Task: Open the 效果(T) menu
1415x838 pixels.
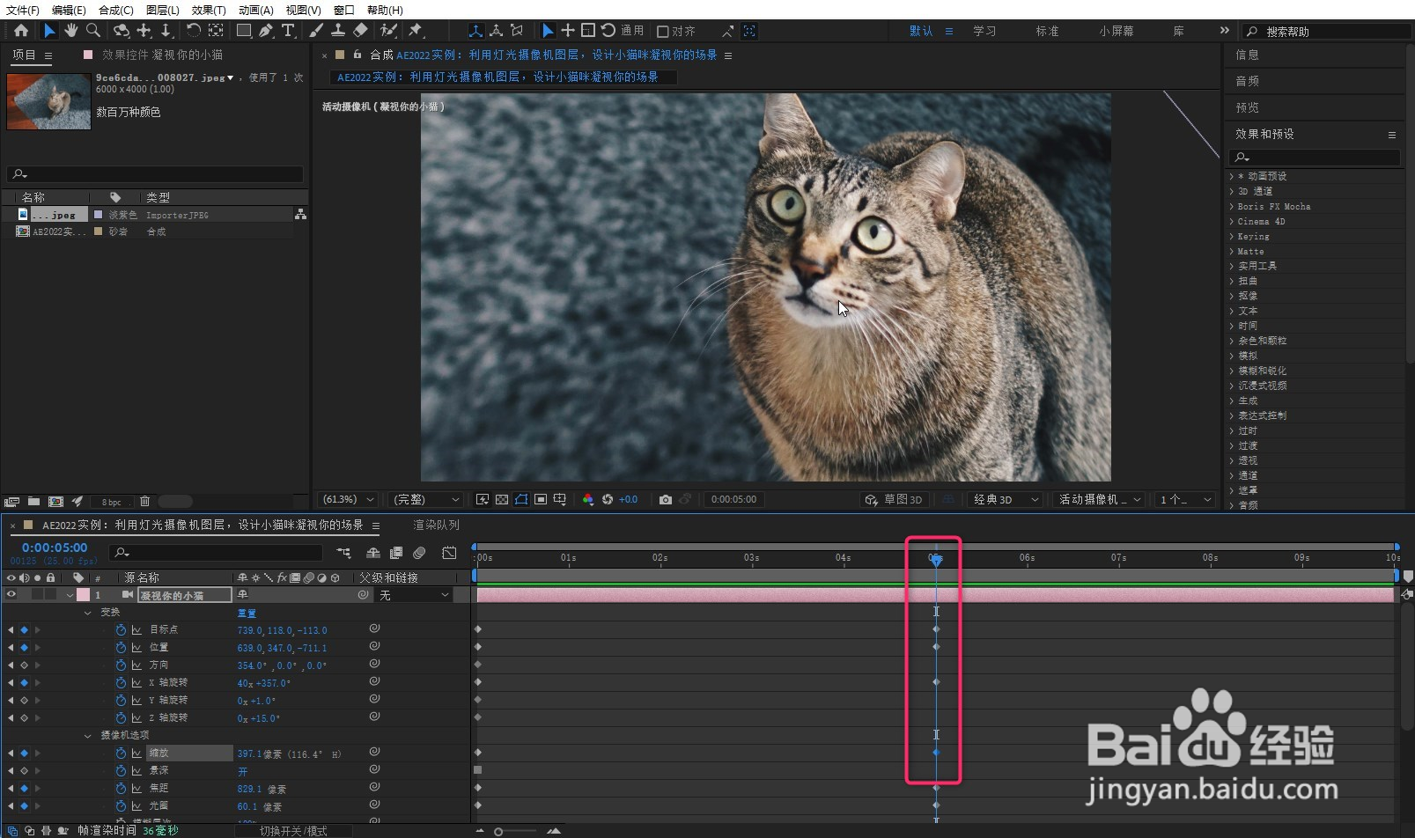Action: pyautogui.click(x=209, y=10)
